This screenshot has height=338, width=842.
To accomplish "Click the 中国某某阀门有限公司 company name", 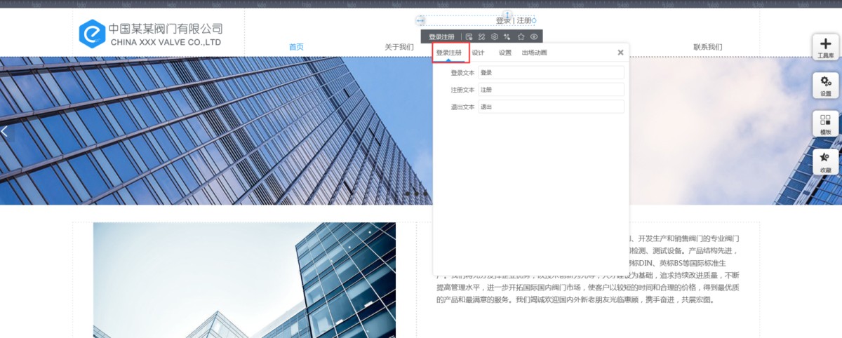I will click(x=166, y=29).
